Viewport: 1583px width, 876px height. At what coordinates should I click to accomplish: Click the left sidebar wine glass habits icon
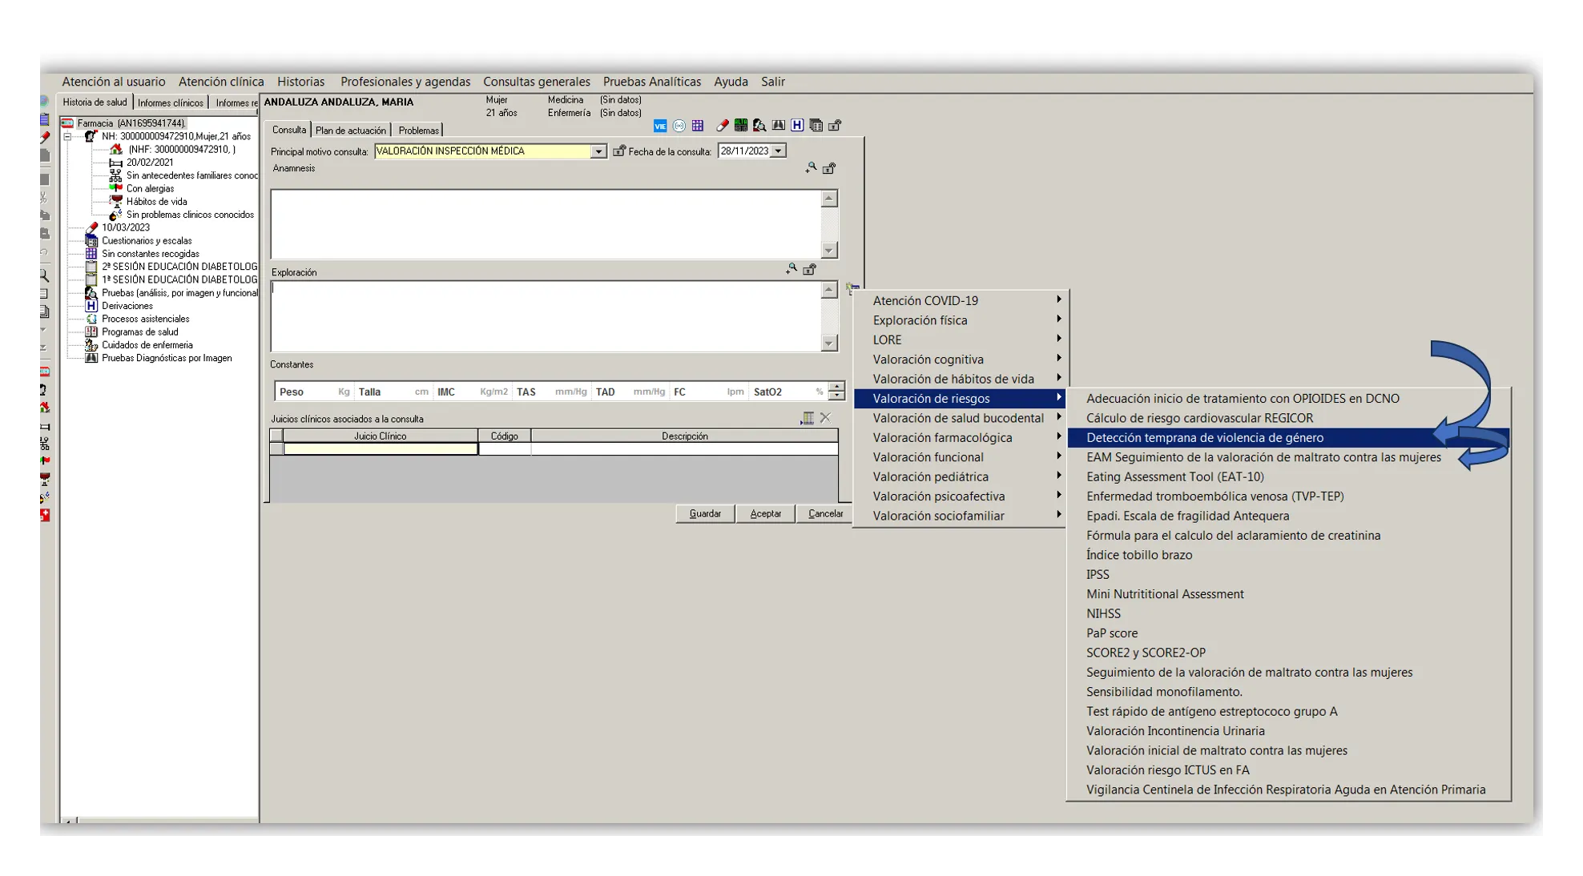45,479
